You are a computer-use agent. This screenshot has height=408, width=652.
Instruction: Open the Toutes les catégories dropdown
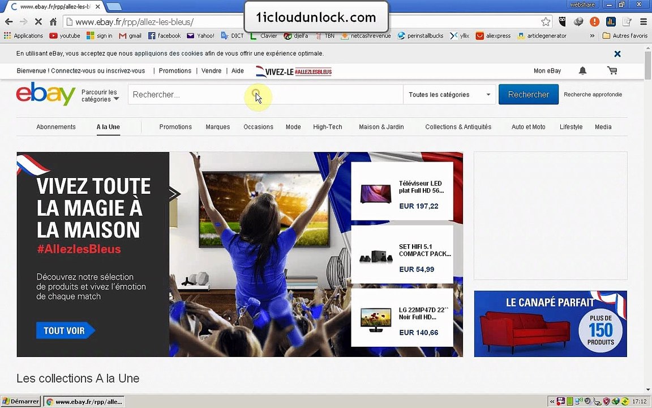449,95
